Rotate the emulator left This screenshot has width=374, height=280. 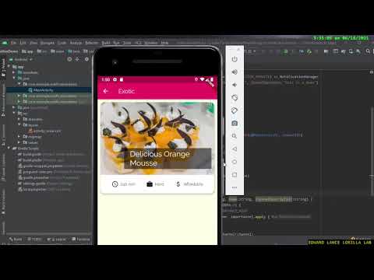(235, 97)
